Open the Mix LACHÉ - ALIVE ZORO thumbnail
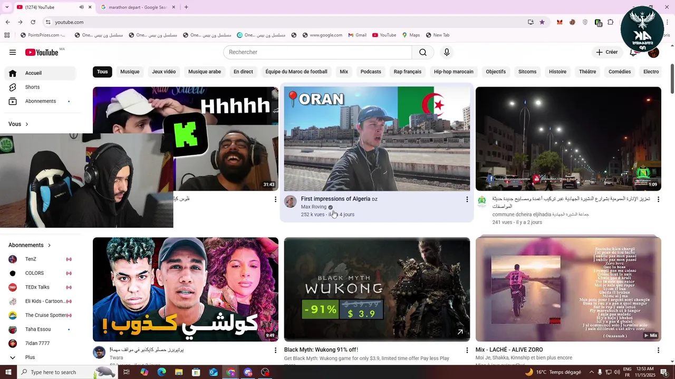675x379 pixels. point(568,290)
